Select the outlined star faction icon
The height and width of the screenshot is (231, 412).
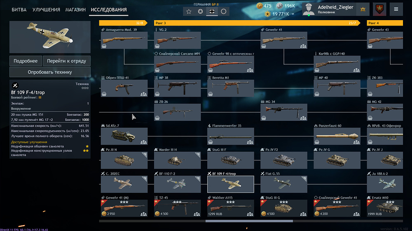coord(189,11)
